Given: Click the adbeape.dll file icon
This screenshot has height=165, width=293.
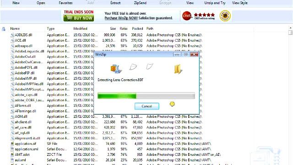Looking at the screenshot, I should coord(12,46).
